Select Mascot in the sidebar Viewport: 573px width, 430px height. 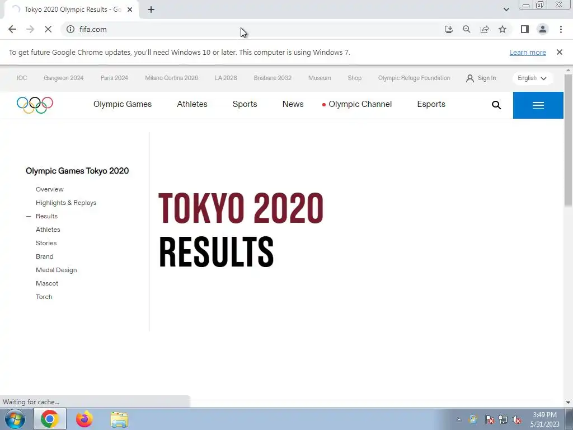(47, 283)
